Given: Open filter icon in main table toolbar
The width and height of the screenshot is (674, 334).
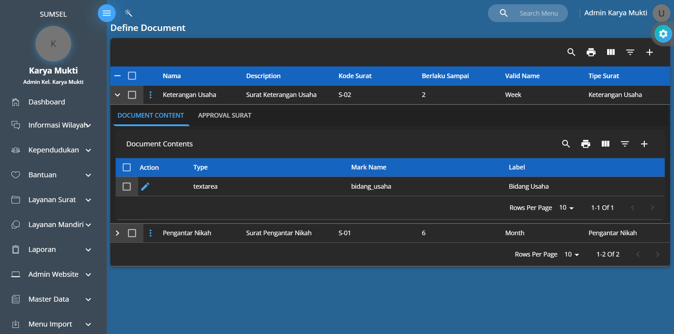Looking at the screenshot, I should (x=630, y=52).
